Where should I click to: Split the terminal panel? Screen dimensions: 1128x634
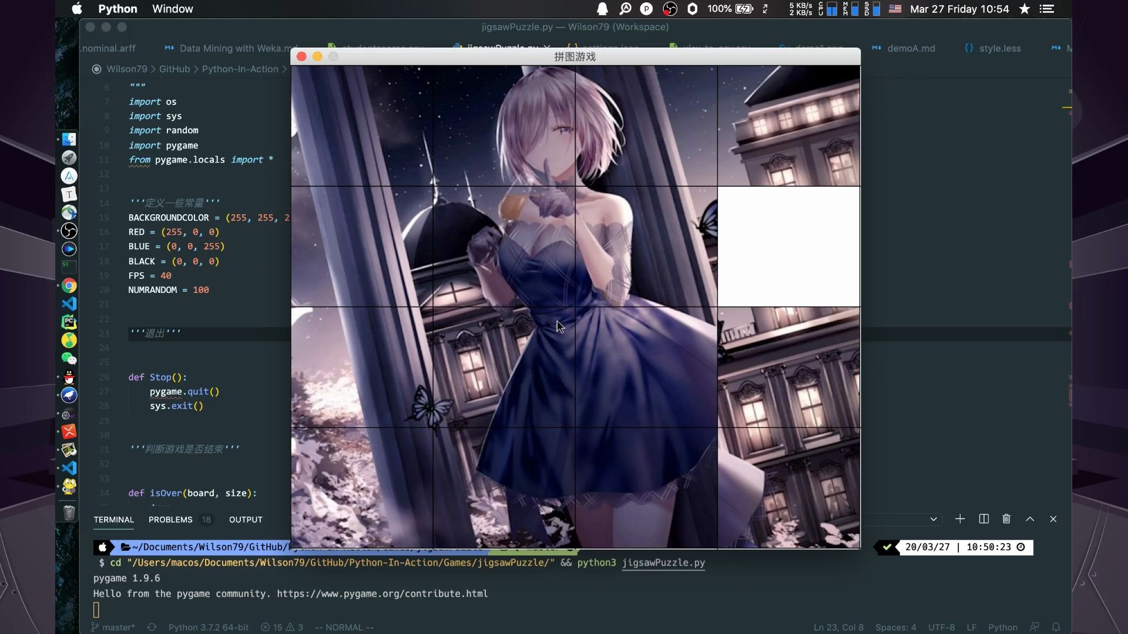click(x=984, y=519)
